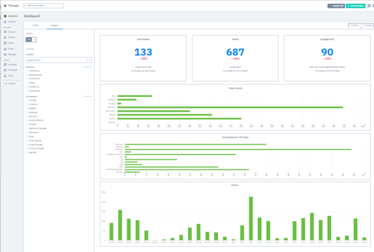374x252 pixels.
Task: Toggle the second view mode button
Action: click(x=34, y=40)
